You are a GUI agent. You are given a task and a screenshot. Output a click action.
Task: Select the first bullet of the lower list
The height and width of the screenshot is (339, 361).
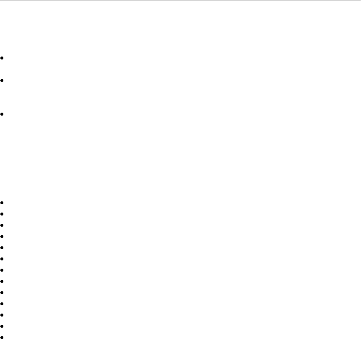coord(2,203)
